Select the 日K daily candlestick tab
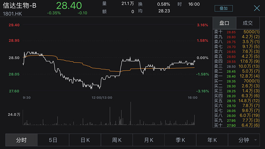Image resolution: width=265 pixels, height=149 pixels. (x=85, y=140)
